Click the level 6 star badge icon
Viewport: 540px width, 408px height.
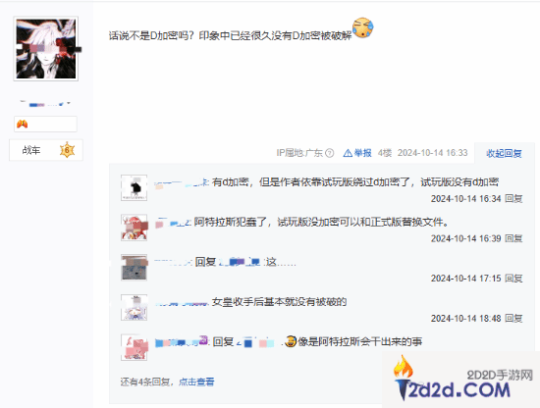tap(67, 150)
